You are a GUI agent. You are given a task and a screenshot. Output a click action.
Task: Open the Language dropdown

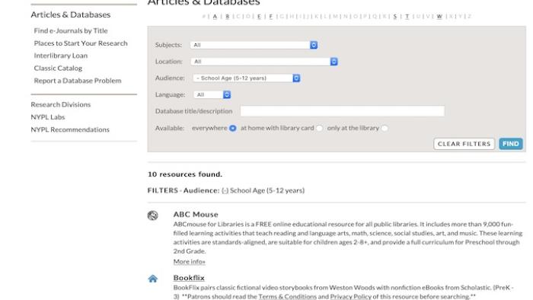[212, 94]
